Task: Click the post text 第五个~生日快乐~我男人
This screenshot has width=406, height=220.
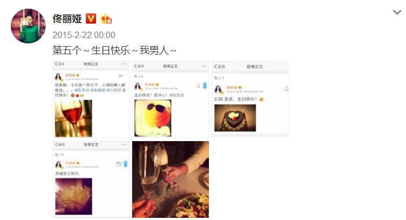Action: [114, 50]
